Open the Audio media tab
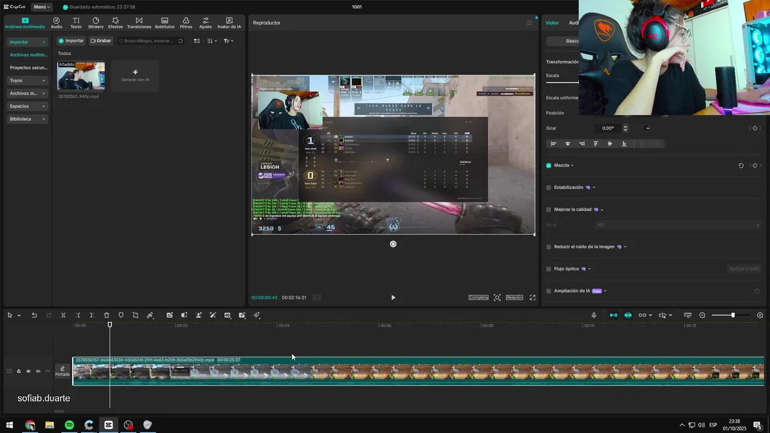 point(57,23)
